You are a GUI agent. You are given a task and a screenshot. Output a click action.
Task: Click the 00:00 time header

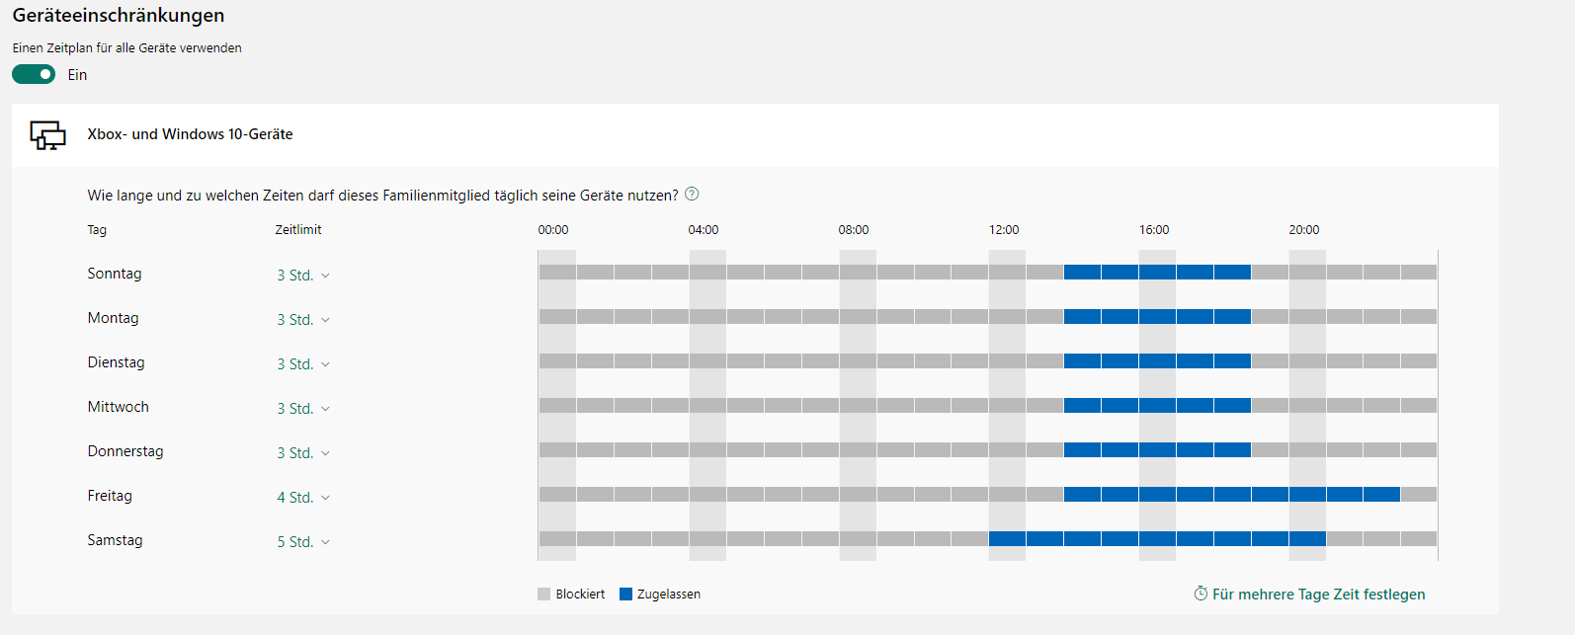point(553,230)
